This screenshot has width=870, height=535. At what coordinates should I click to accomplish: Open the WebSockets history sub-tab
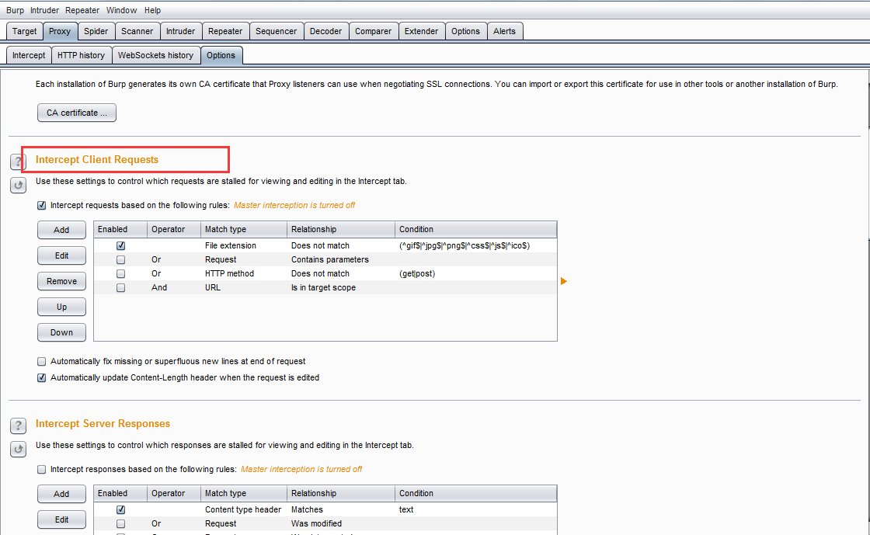[x=156, y=55]
